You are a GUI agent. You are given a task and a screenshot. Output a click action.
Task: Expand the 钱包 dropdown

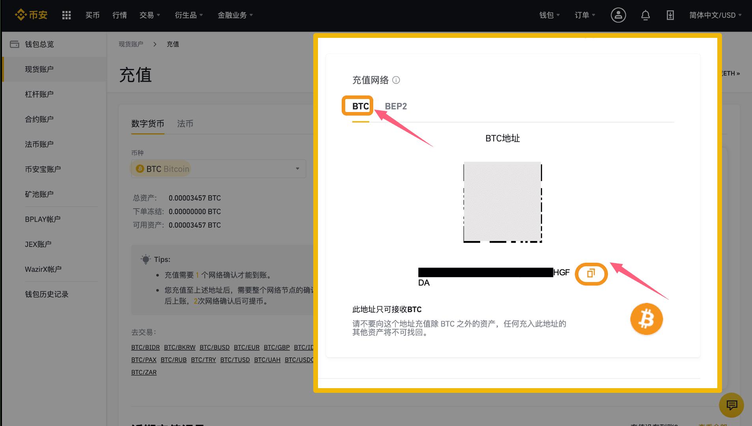pos(549,15)
